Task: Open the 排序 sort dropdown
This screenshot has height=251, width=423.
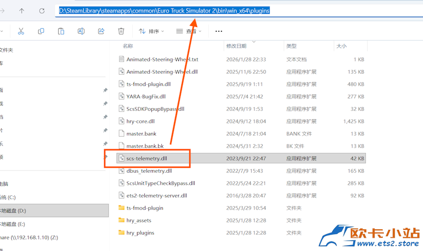Action: pos(151,31)
